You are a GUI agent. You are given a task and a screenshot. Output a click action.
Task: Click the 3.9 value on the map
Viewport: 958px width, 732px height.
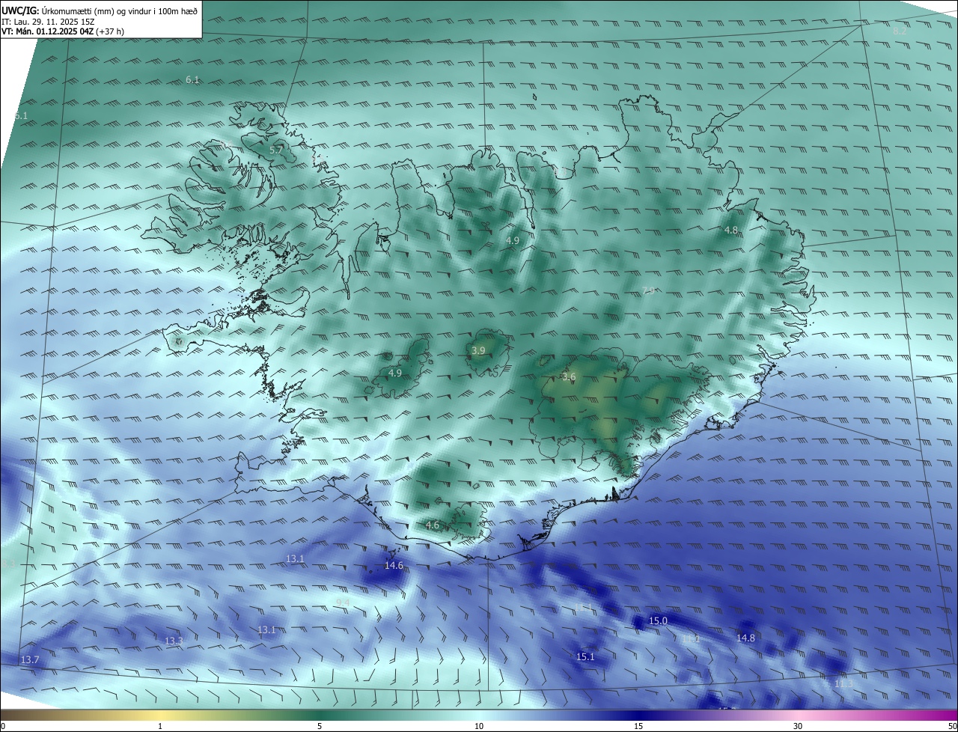[x=478, y=350]
